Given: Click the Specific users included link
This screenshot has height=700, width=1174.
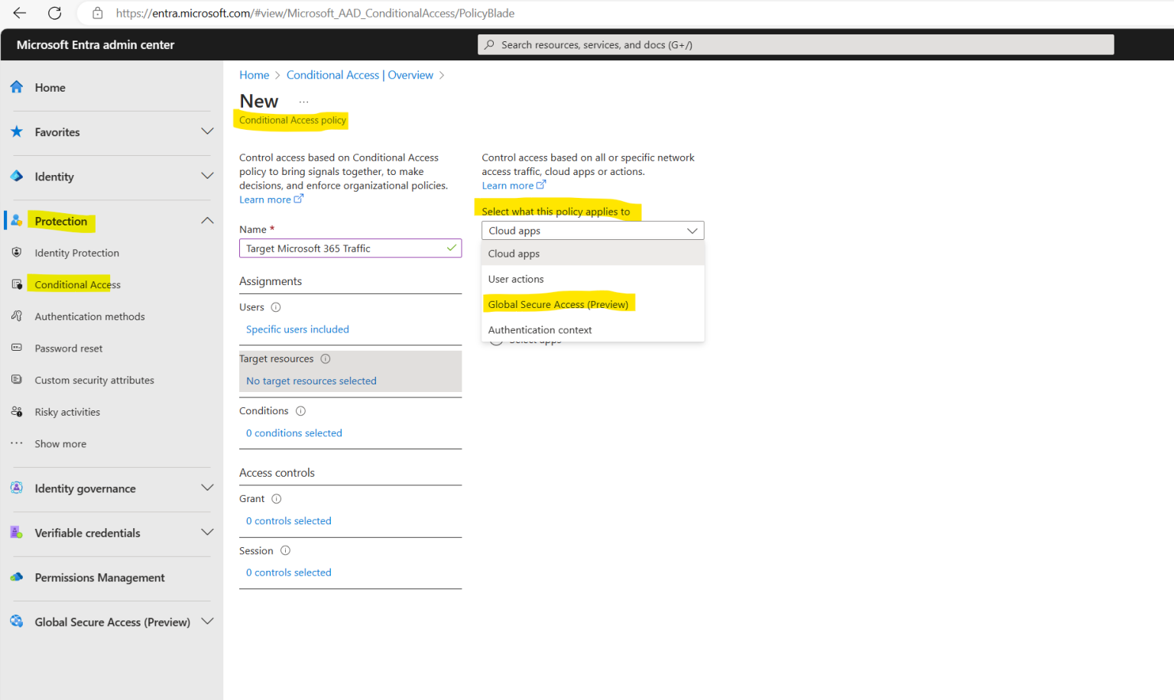Looking at the screenshot, I should pyautogui.click(x=297, y=329).
